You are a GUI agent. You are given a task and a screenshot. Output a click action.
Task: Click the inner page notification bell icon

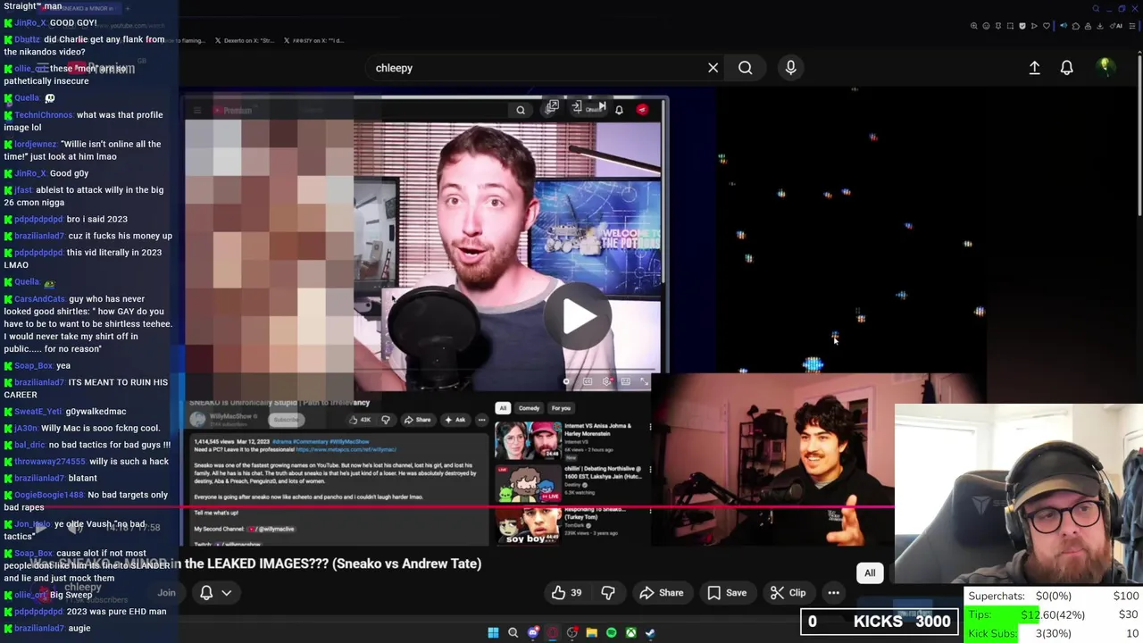[619, 110]
